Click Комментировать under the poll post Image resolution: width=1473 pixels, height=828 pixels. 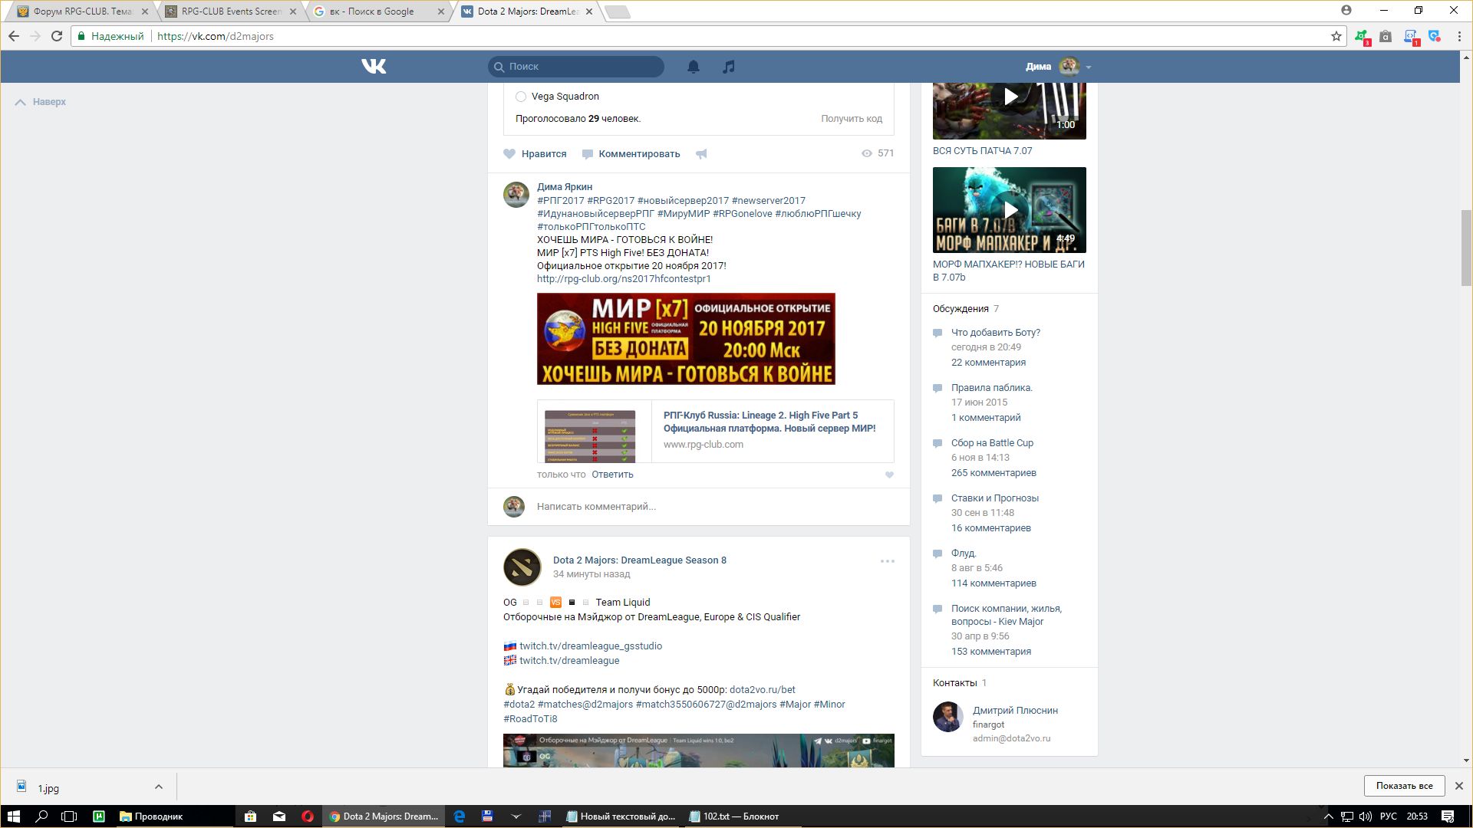tap(631, 154)
